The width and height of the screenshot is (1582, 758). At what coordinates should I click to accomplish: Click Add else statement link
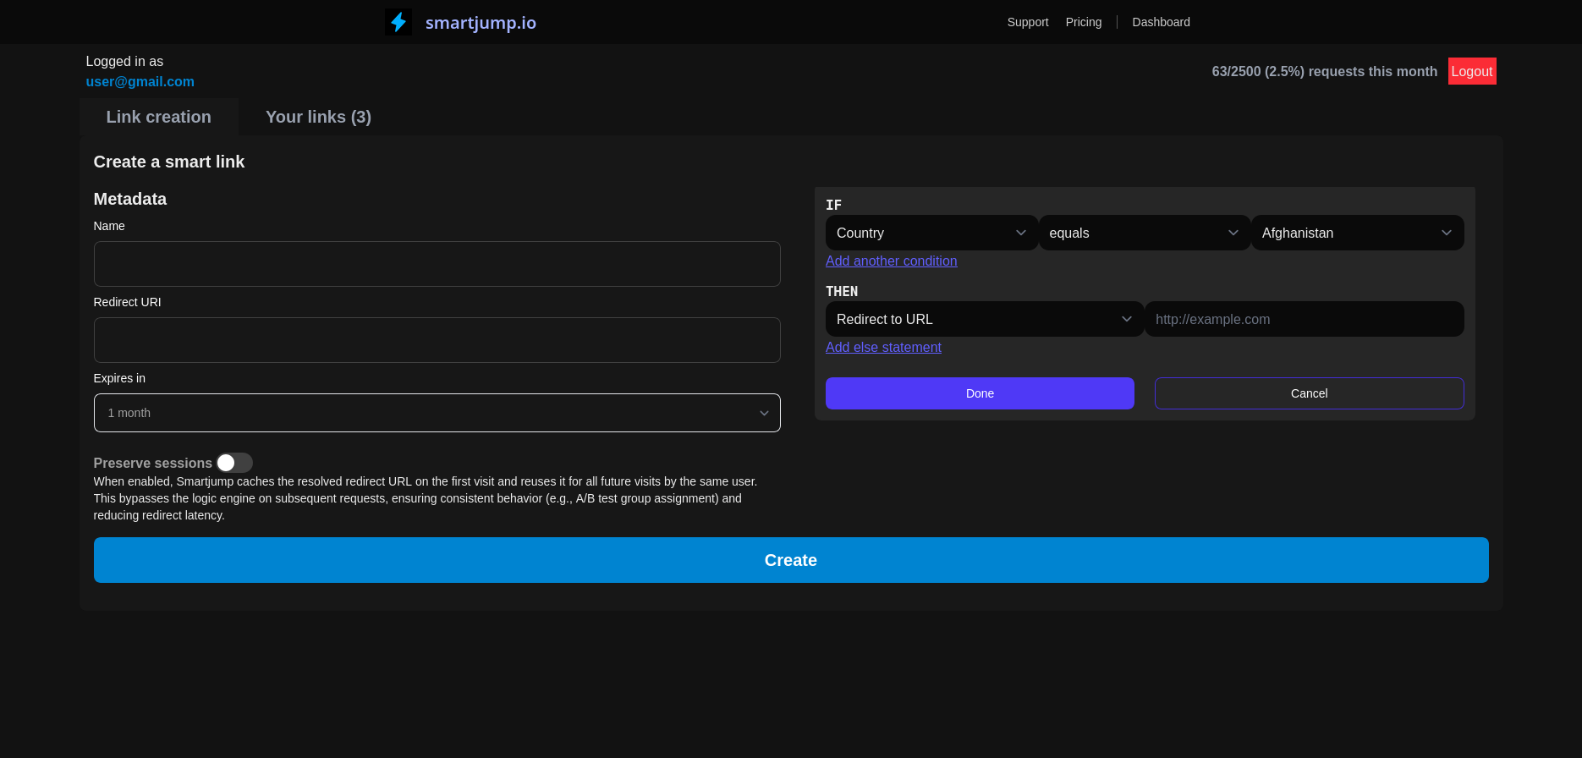coord(883,348)
